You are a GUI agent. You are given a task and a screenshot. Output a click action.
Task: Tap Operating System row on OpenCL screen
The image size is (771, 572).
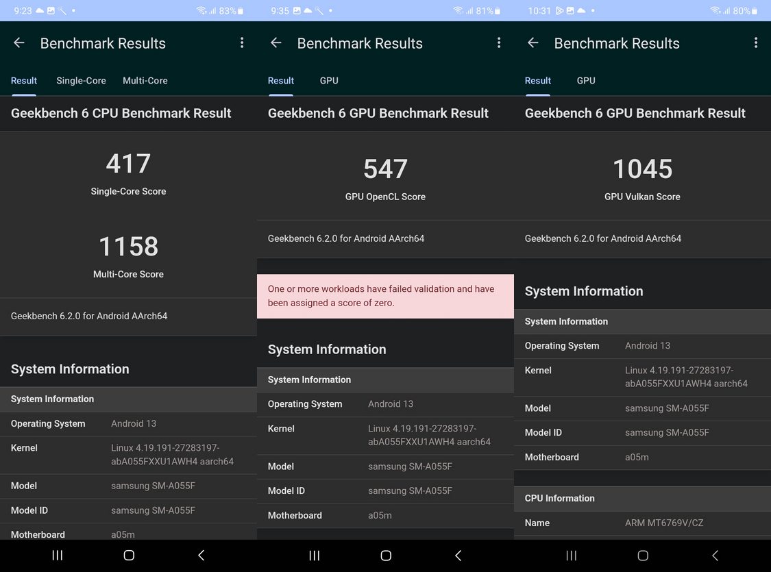(385, 404)
